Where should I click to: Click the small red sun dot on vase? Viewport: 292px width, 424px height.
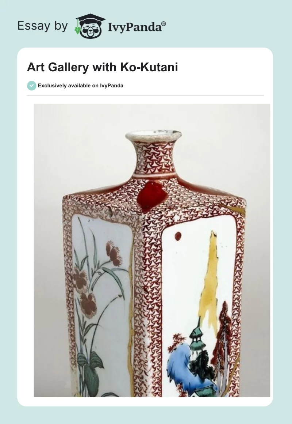pos(178,236)
